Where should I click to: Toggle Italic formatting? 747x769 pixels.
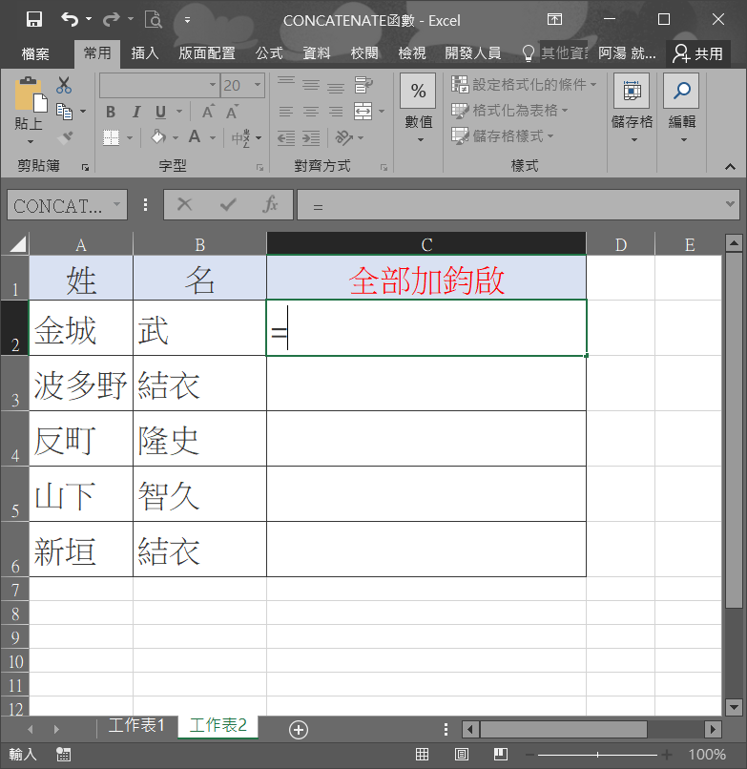point(135,113)
